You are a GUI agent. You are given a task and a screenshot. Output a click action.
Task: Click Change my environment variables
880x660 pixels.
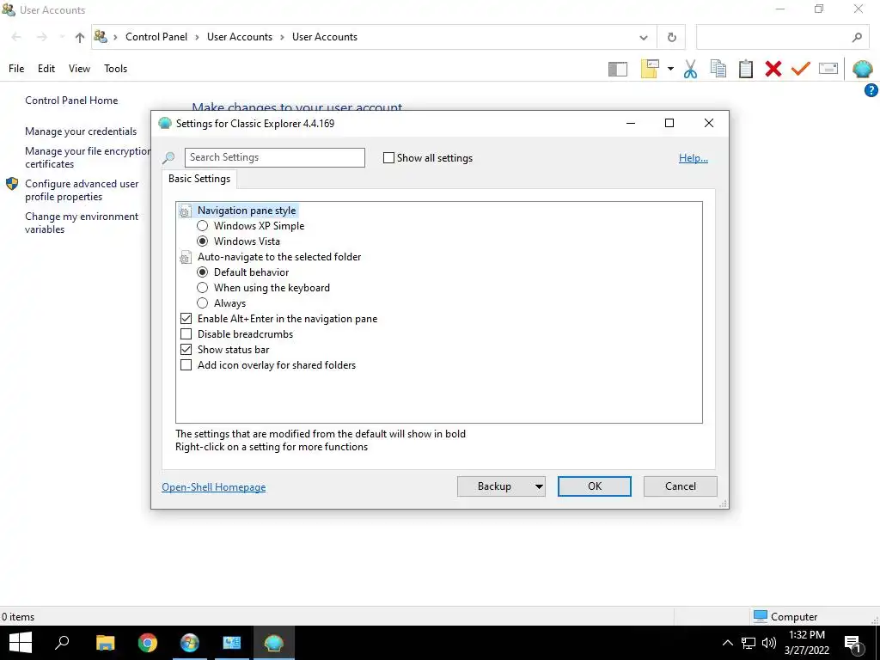[x=82, y=223]
